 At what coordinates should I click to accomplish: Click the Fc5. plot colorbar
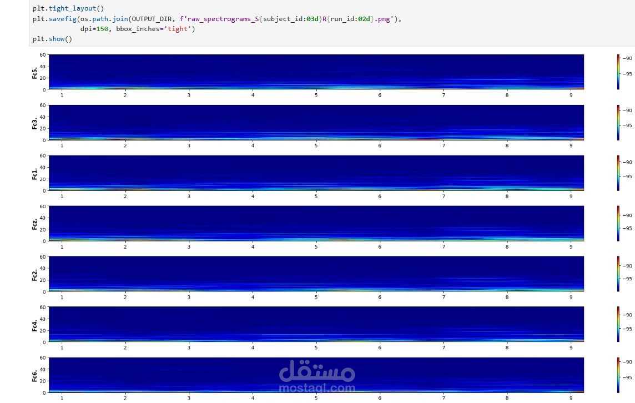pyautogui.click(x=618, y=72)
